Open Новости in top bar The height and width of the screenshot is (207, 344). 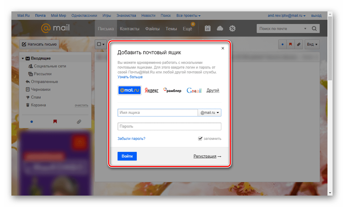click(x=148, y=16)
